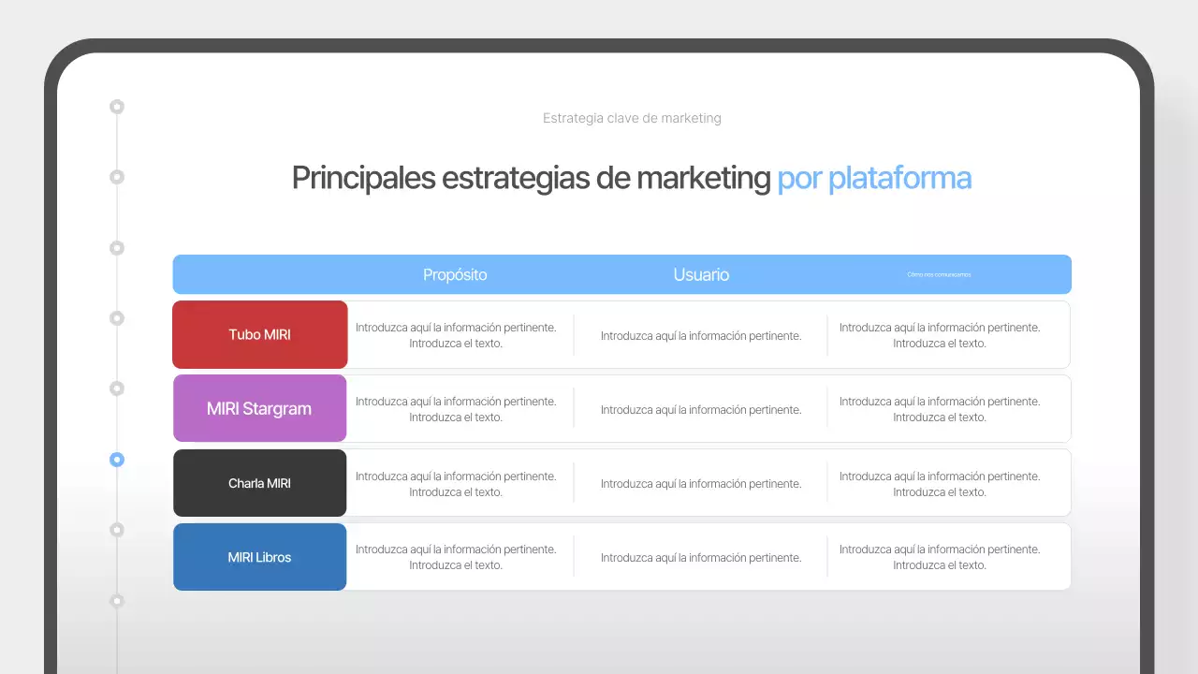The width and height of the screenshot is (1198, 674).
Task: Select the red Tubo MIRI platform label
Action: tap(259, 334)
